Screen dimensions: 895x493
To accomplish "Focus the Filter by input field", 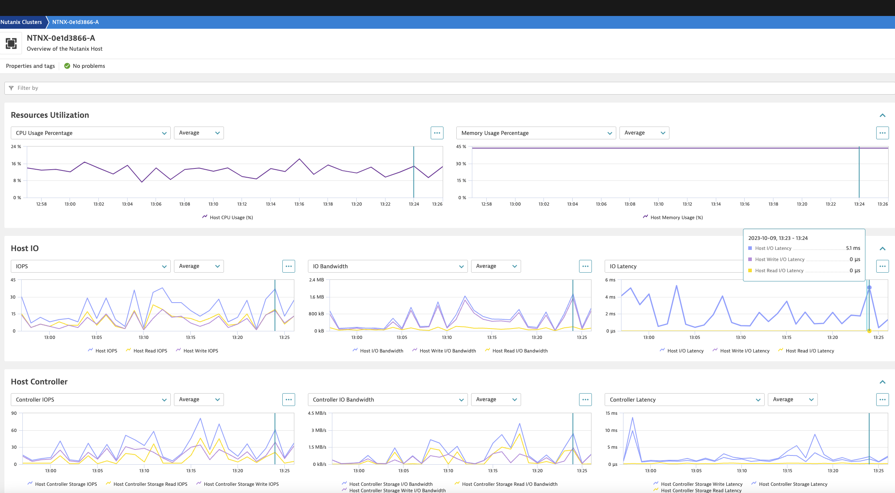I will click(449, 88).
